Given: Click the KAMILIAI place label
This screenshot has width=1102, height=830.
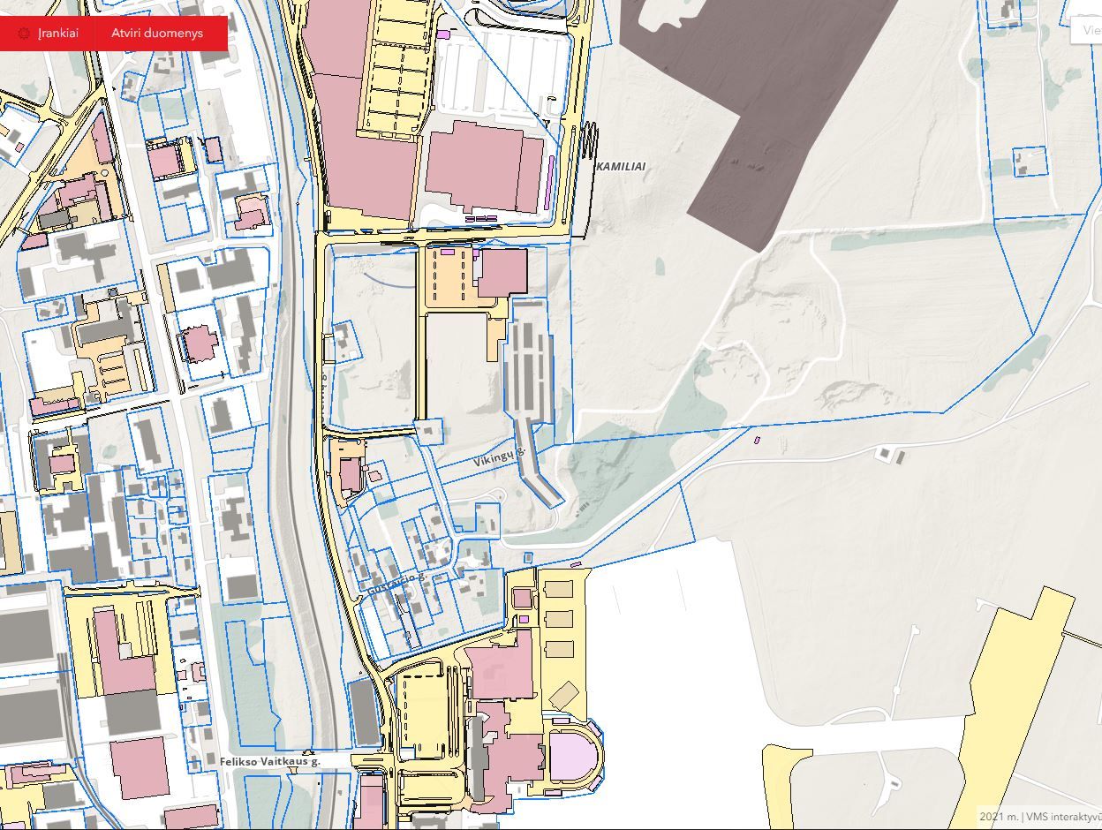Looking at the screenshot, I should coord(621,166).
